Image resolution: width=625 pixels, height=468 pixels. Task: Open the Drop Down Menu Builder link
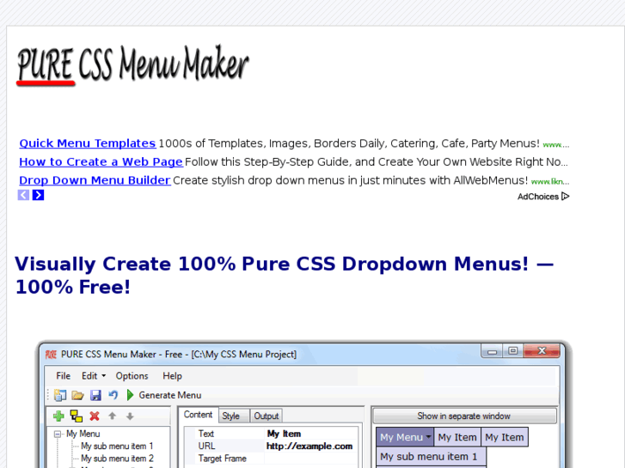click(x=95, y=180)
